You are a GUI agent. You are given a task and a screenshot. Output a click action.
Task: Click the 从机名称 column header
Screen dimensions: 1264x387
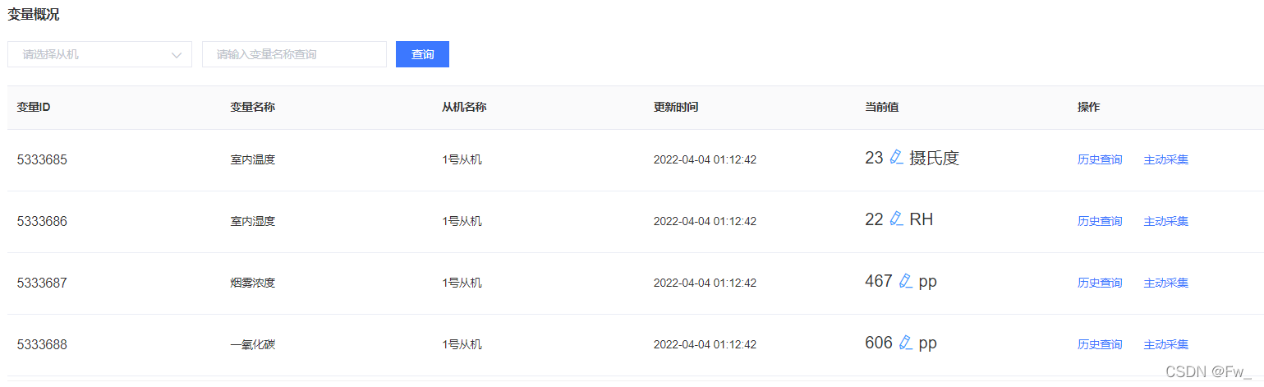point(464,107)
